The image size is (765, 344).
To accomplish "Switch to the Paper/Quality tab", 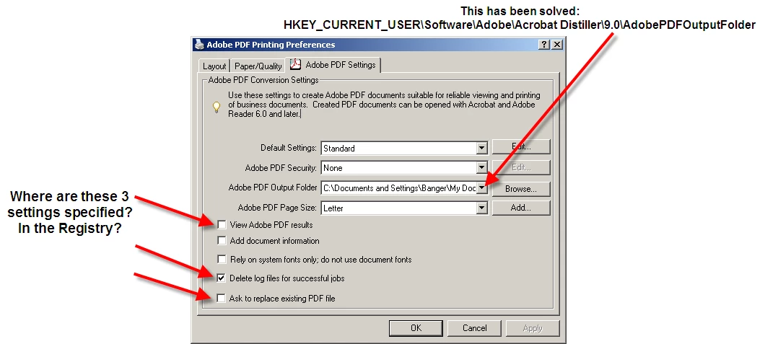I will tap(258, 66).
